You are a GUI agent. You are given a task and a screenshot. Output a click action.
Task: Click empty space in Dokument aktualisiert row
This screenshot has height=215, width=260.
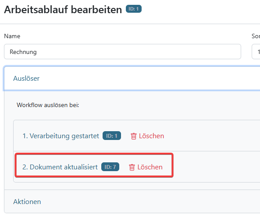[x=216, y=167]
